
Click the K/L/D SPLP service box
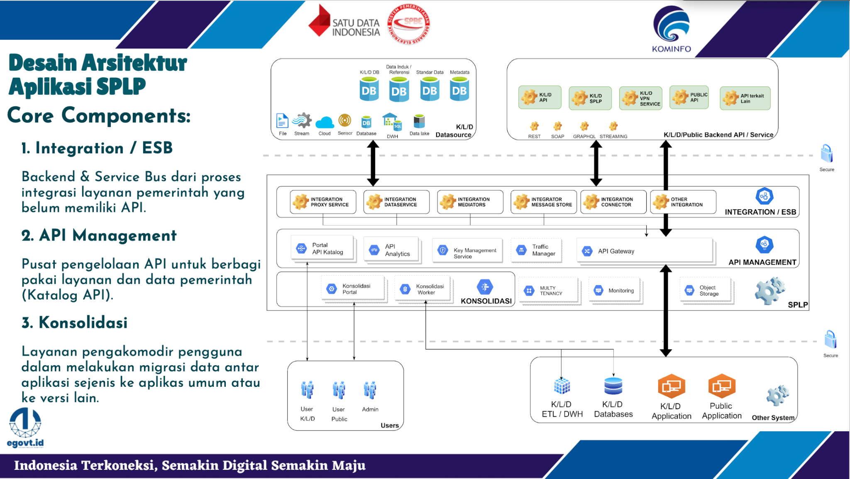590,98
